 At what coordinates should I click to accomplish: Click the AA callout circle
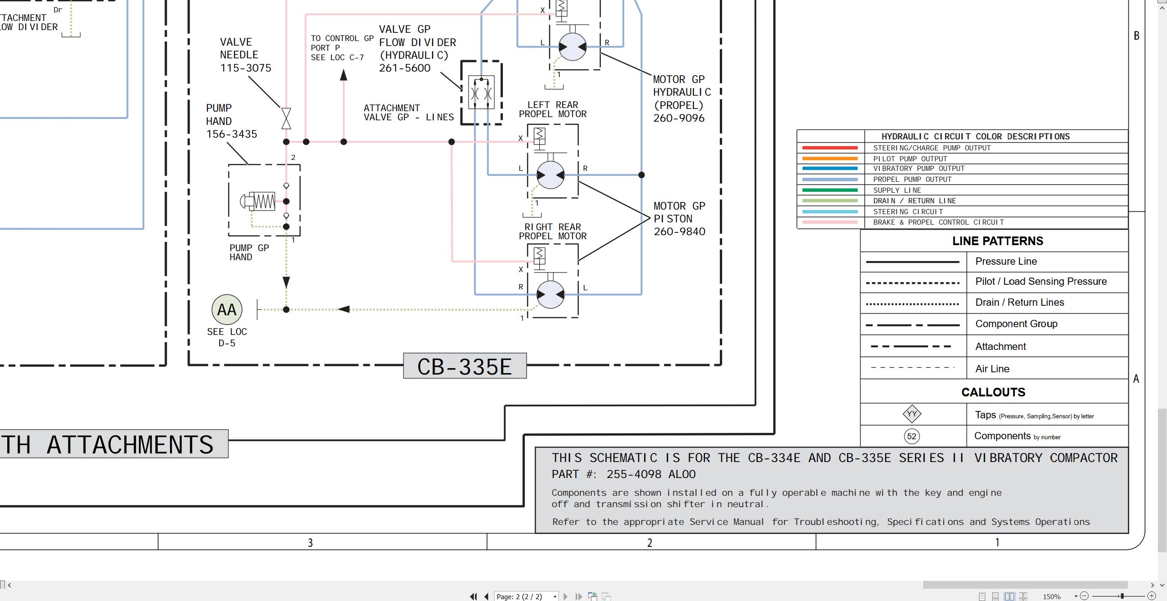pyautogui.click(x=227, y=310)
